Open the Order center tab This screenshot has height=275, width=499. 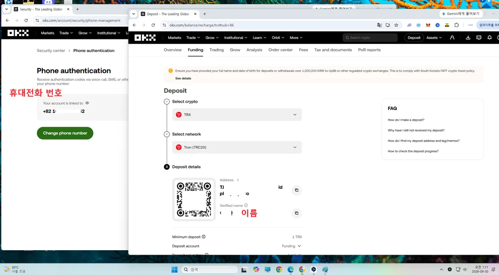point(280,50)
